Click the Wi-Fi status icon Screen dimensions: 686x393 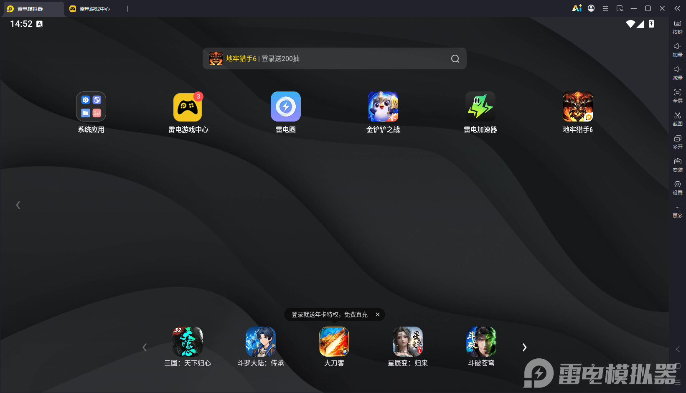630,24
